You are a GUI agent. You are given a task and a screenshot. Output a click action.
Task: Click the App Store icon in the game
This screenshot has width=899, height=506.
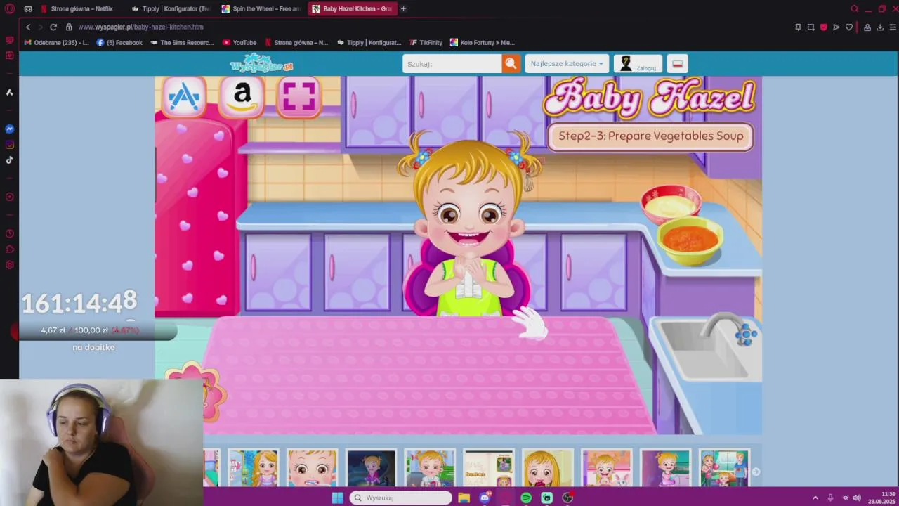184,96
